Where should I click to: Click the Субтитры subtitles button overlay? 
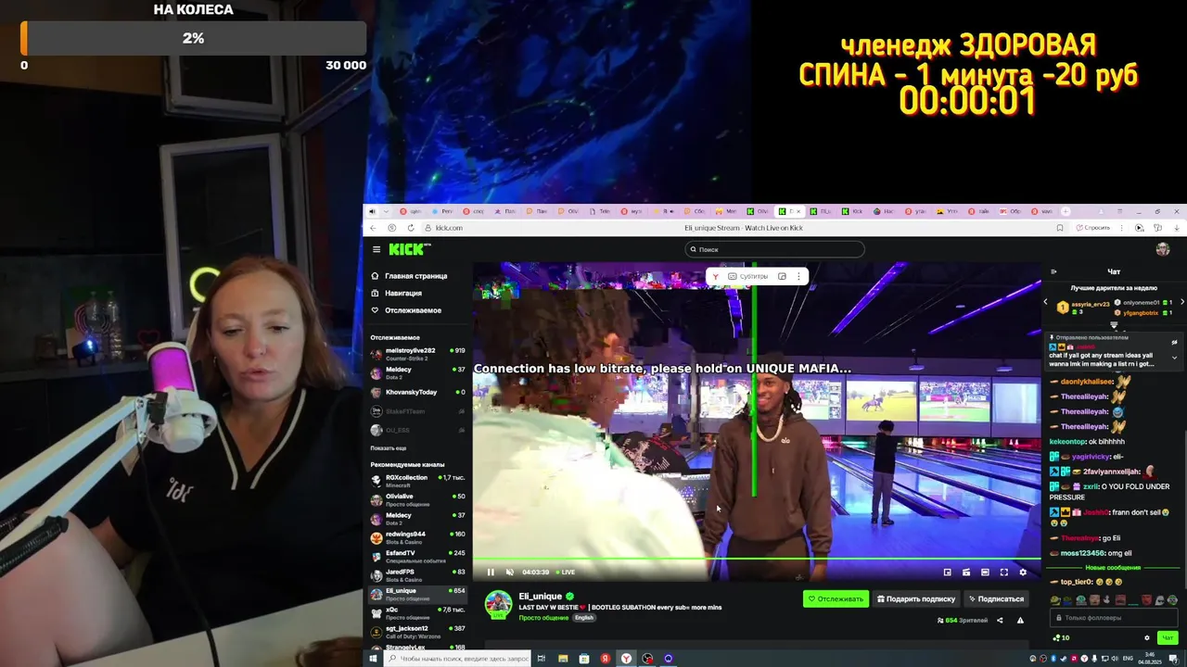point(748,276)
